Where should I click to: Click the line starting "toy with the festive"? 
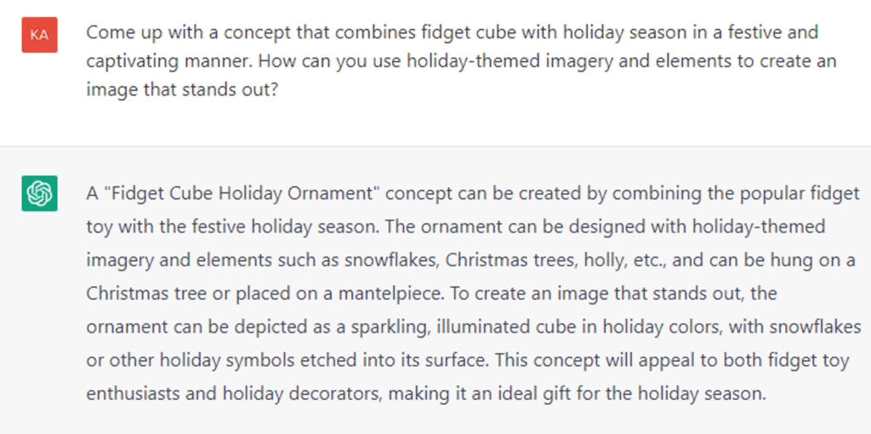click(x=456, y=226)
